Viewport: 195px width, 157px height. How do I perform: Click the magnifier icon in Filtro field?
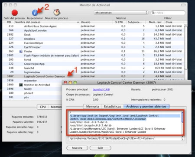point(153,13)
